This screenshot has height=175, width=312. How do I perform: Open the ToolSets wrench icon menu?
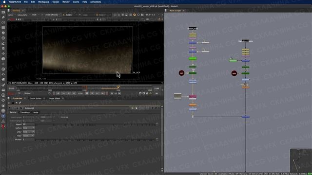[x=3, y=85]
